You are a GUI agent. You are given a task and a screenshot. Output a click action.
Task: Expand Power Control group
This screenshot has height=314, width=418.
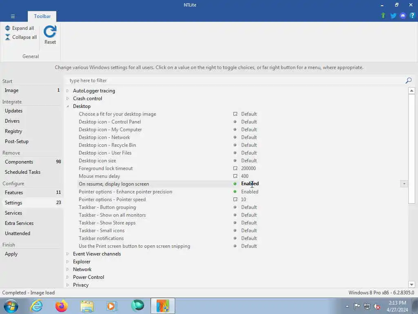point(67,277)
